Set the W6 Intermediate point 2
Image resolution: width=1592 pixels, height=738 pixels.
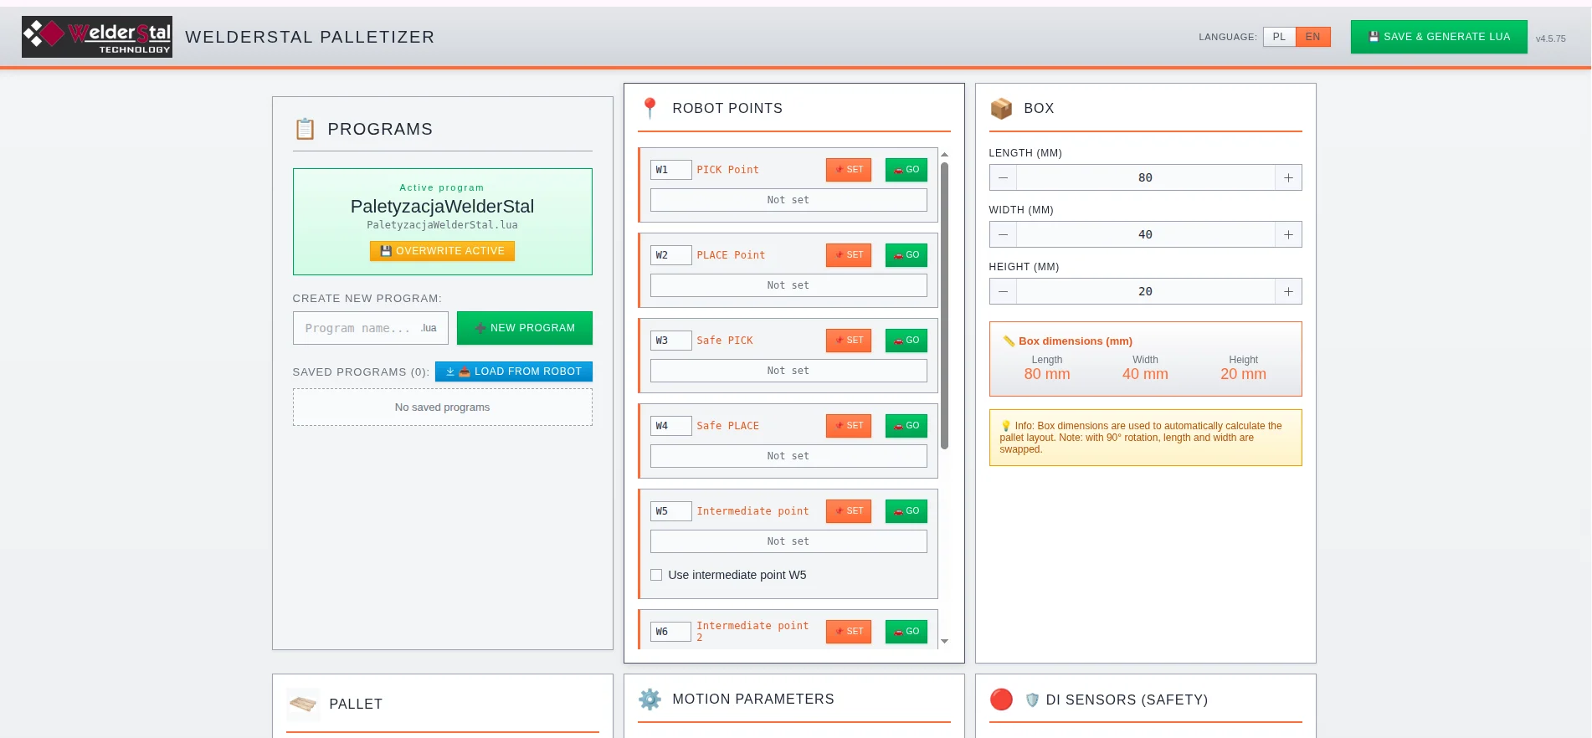coord(849,632)
